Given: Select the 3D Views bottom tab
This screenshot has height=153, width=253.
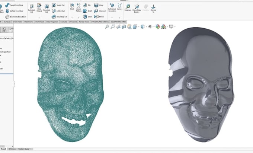Looking at the screenshot, I should click(12, 149).
